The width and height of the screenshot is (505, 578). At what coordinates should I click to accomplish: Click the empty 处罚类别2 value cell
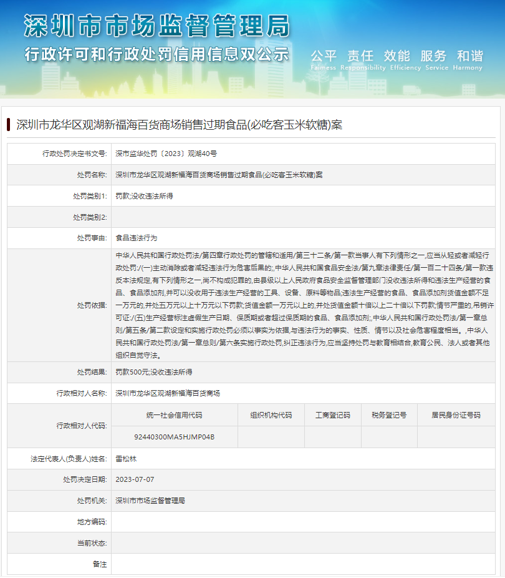point(305,217)
